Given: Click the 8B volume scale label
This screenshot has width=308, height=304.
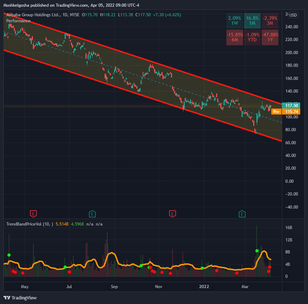Looking at the screenshot, I should click(x=288, y=252).
